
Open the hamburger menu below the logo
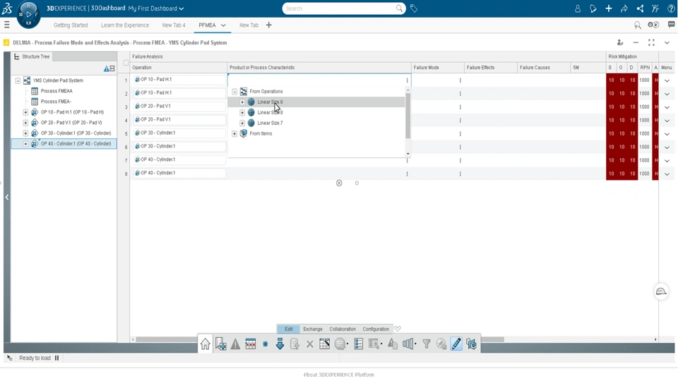[7, 25]
